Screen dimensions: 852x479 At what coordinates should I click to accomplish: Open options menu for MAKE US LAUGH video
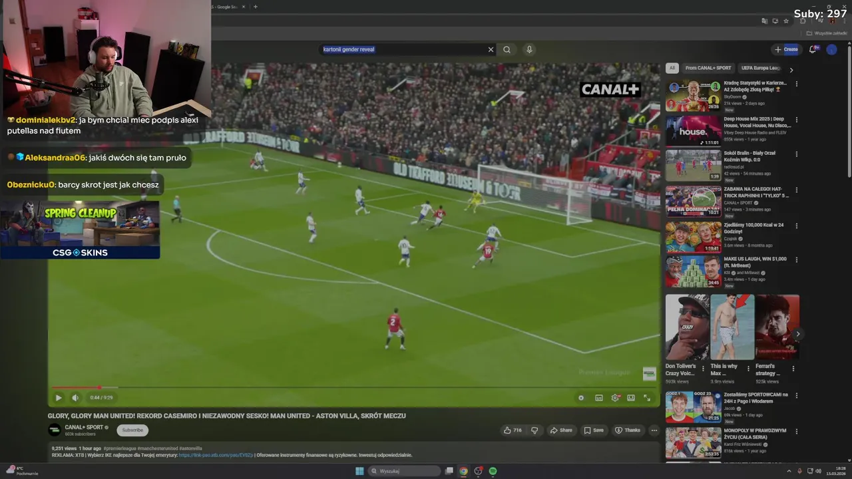coord(797,259)
